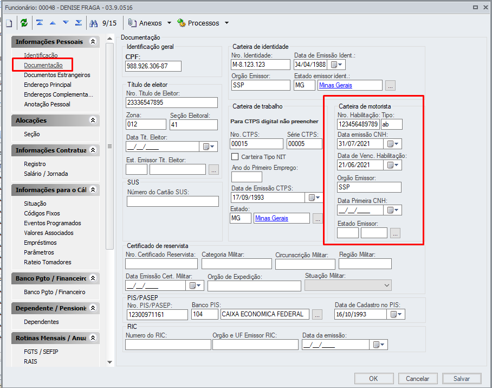The image size is (492, 388).
Task: Click the Salvar button
Action: pyautogui.click(x=462, y=378)
